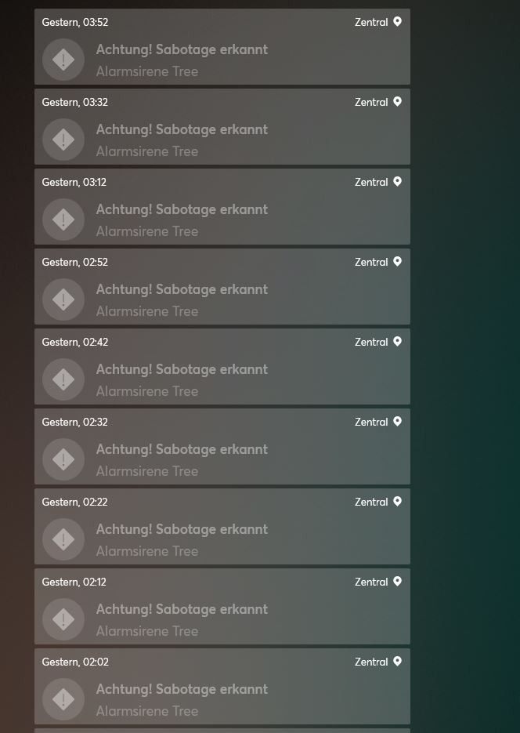Click the sabotage warning icon for 03:52 entry

pos(63,60)
